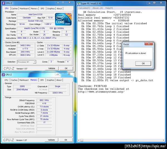The width and height of the screenshot is (167, 149).
Task: Minimize the bottom CPU-Z Memory window
Action: (x=58, y=74)
